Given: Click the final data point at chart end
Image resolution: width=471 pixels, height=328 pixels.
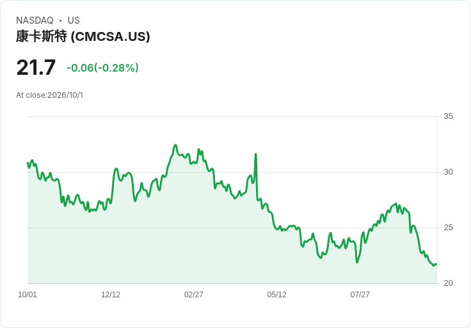Looking at the screenshot, I should click(436, 264).
